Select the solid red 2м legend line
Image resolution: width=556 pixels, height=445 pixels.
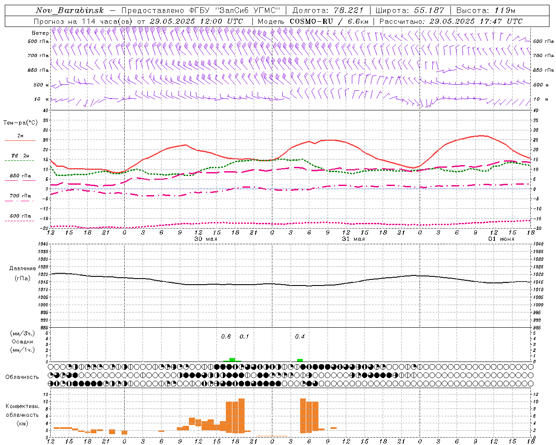pyautogui.click(x=20, y=140)
